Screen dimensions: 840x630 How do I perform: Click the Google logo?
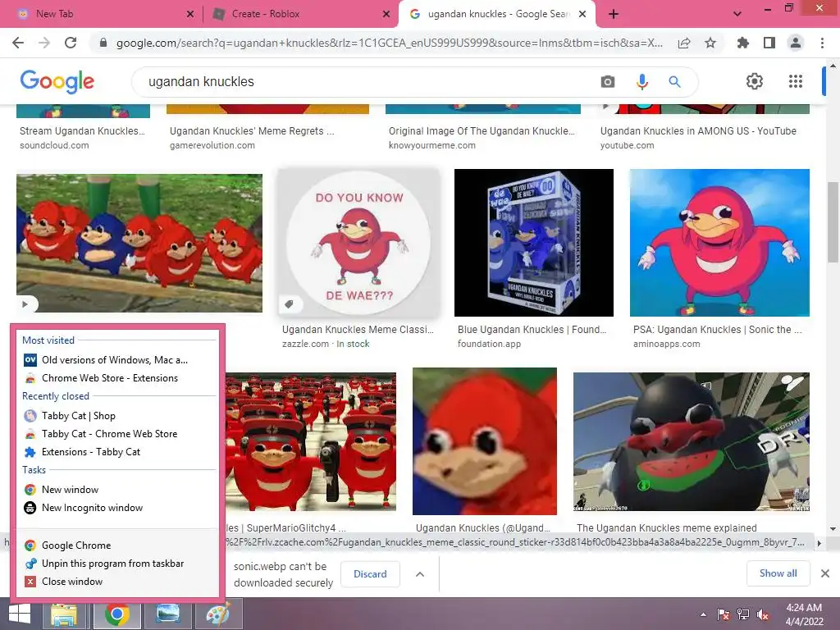(57, 81)
